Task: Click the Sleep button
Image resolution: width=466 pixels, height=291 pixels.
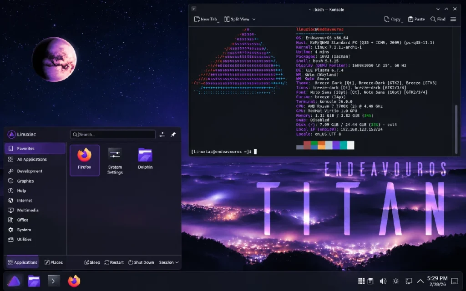Action: (x=92, y=262)
